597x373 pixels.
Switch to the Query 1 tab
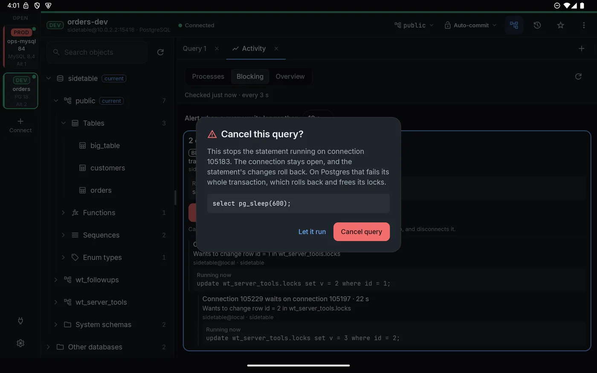pyautogui.click(x=194, y=49)
